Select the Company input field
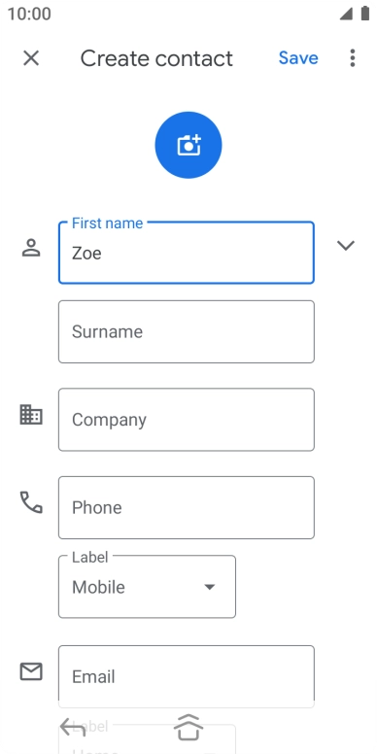This screenshot has height=754, width=377. point(187,420)
